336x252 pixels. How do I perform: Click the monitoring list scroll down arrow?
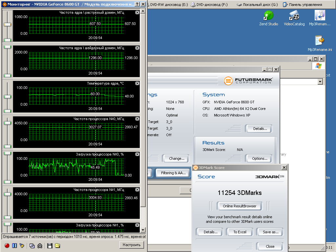[x=143, y=230]
